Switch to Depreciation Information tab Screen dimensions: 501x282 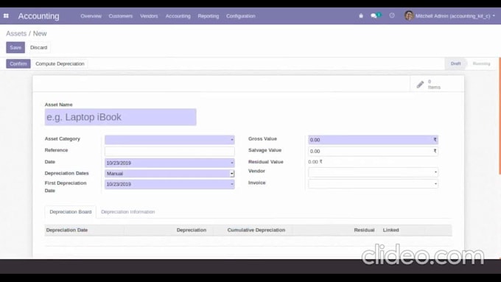tap(127, 212)
